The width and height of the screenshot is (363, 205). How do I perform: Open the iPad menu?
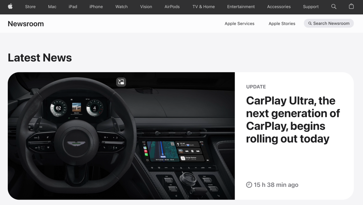[73, 7]
